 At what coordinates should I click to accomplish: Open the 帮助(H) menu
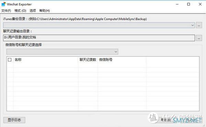click(45, 11)
